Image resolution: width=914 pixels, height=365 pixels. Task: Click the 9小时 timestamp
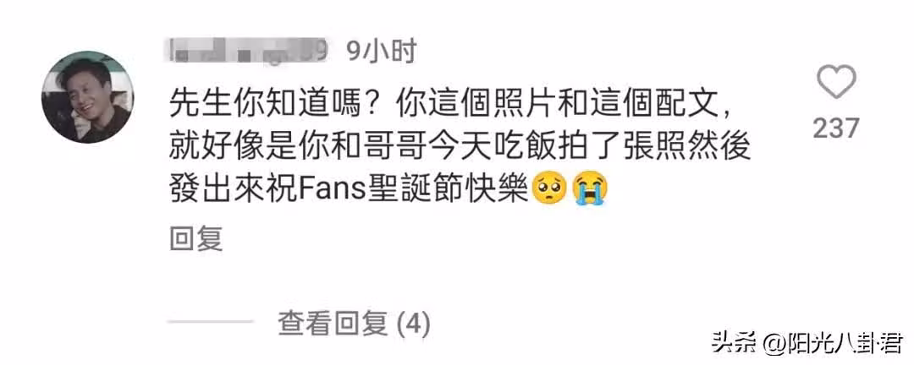click(381, 52)
